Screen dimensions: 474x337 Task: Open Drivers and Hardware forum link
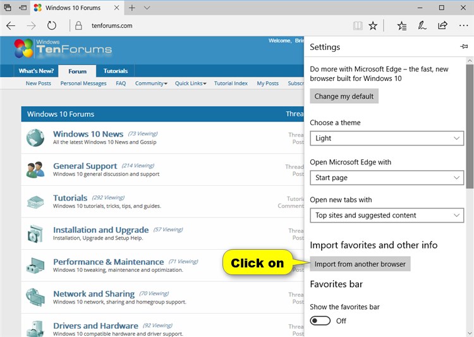pyautogui.click(x=95, y=326)
